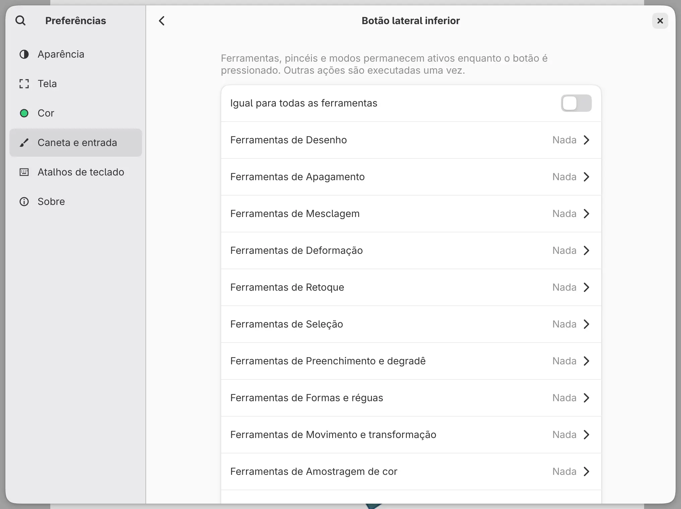Click Nada value in Ferramentas de Desenho row
681x509 pixels.
pyautogui.click(x=564, y=140)
